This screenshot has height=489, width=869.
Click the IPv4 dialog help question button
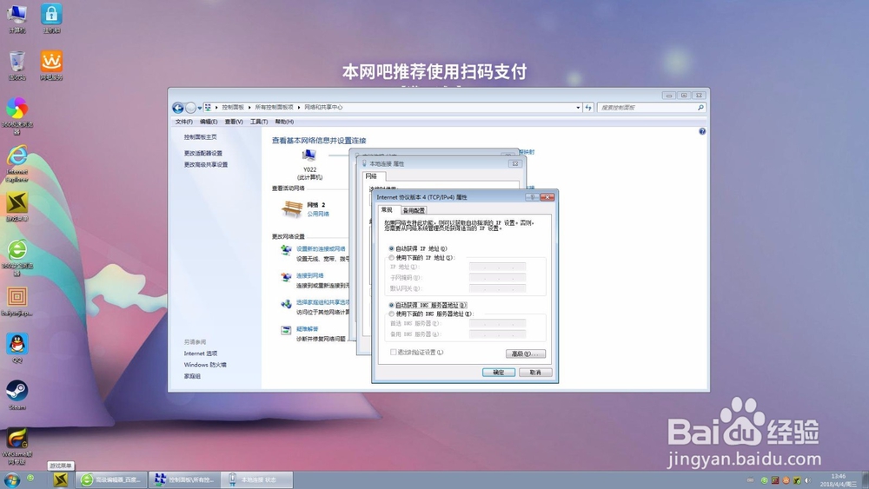(x=532, y=197)
